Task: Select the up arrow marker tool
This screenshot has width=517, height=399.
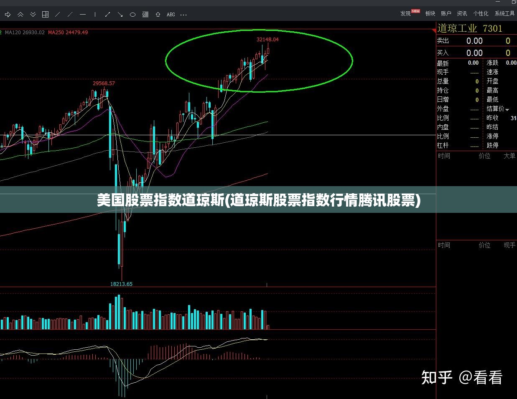Action: [158, 15]
